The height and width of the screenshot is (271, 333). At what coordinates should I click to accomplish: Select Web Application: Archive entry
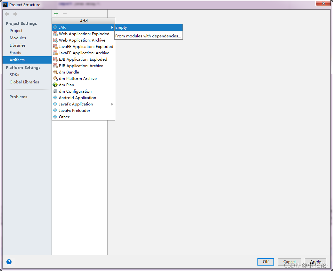(83, 40)
